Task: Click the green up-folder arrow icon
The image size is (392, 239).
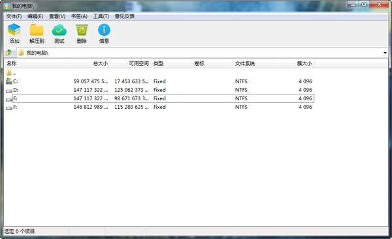Action: click(x=9, y=53)
